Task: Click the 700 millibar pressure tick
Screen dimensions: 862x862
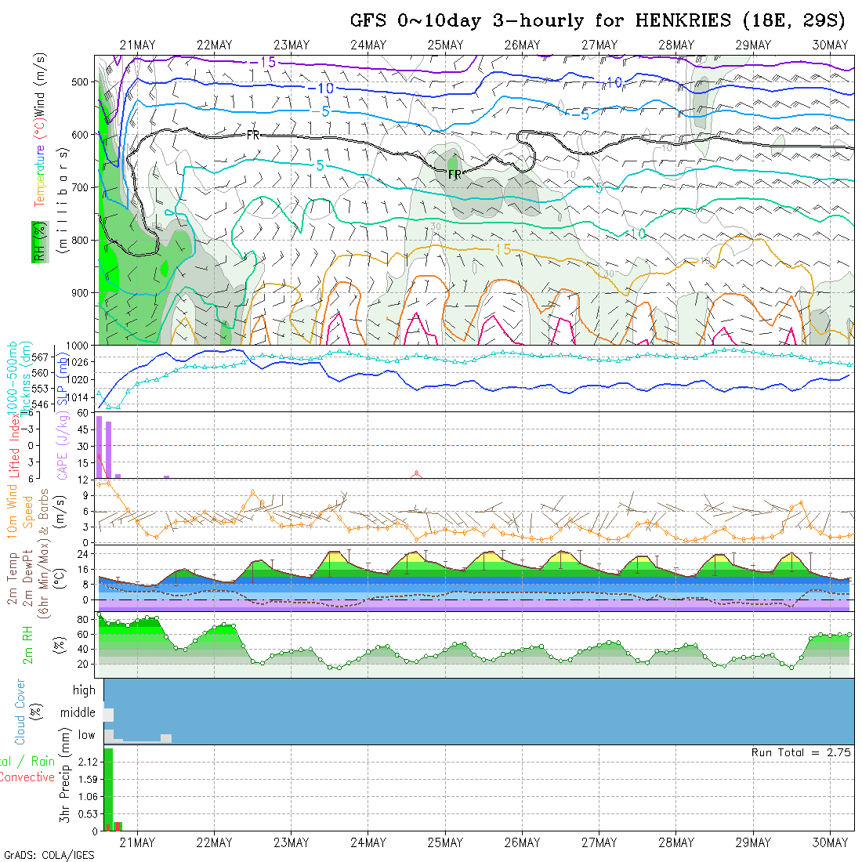Action: pos(80,187)
